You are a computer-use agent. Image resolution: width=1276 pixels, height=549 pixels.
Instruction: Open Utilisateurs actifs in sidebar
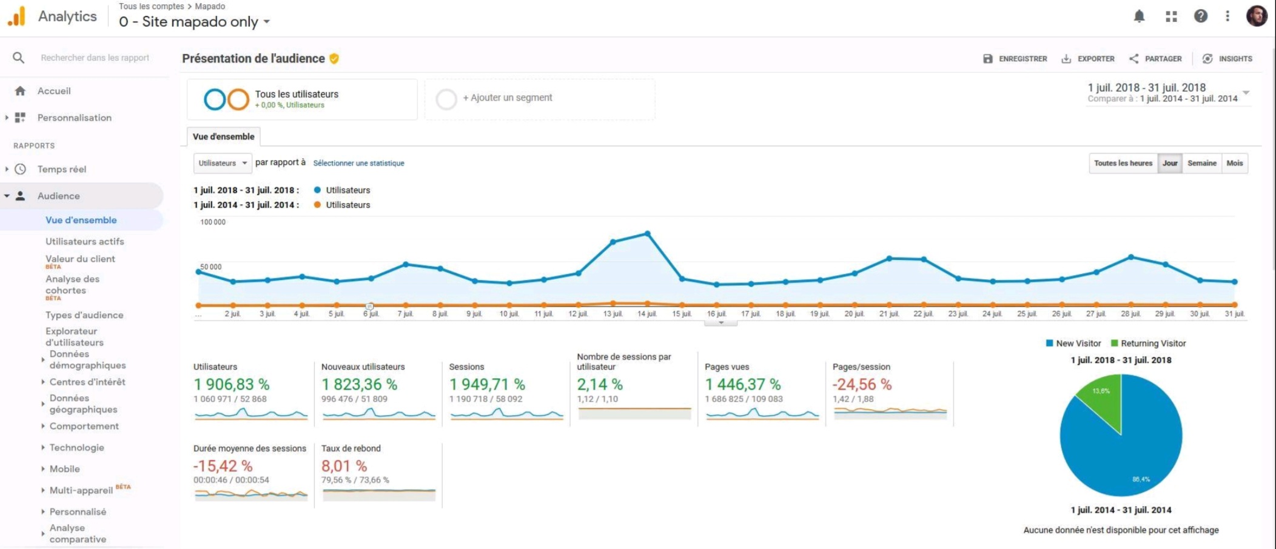tap(84, 241)
